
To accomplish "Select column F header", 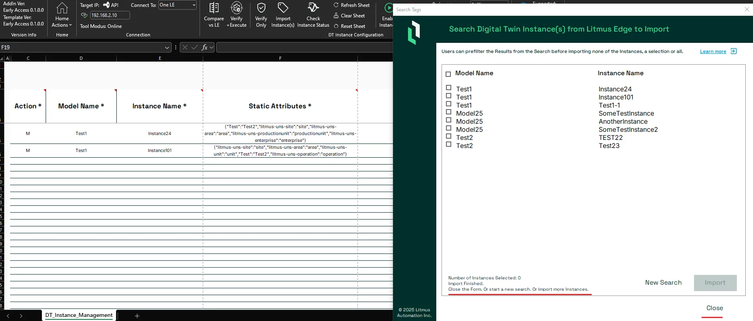I will [280, 58].
